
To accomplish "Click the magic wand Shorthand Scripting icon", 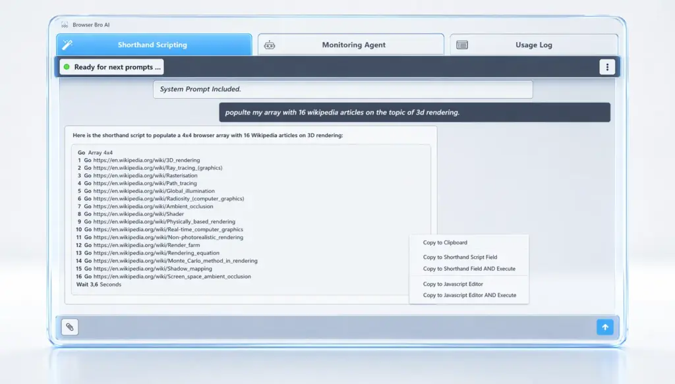I will 67,45.
